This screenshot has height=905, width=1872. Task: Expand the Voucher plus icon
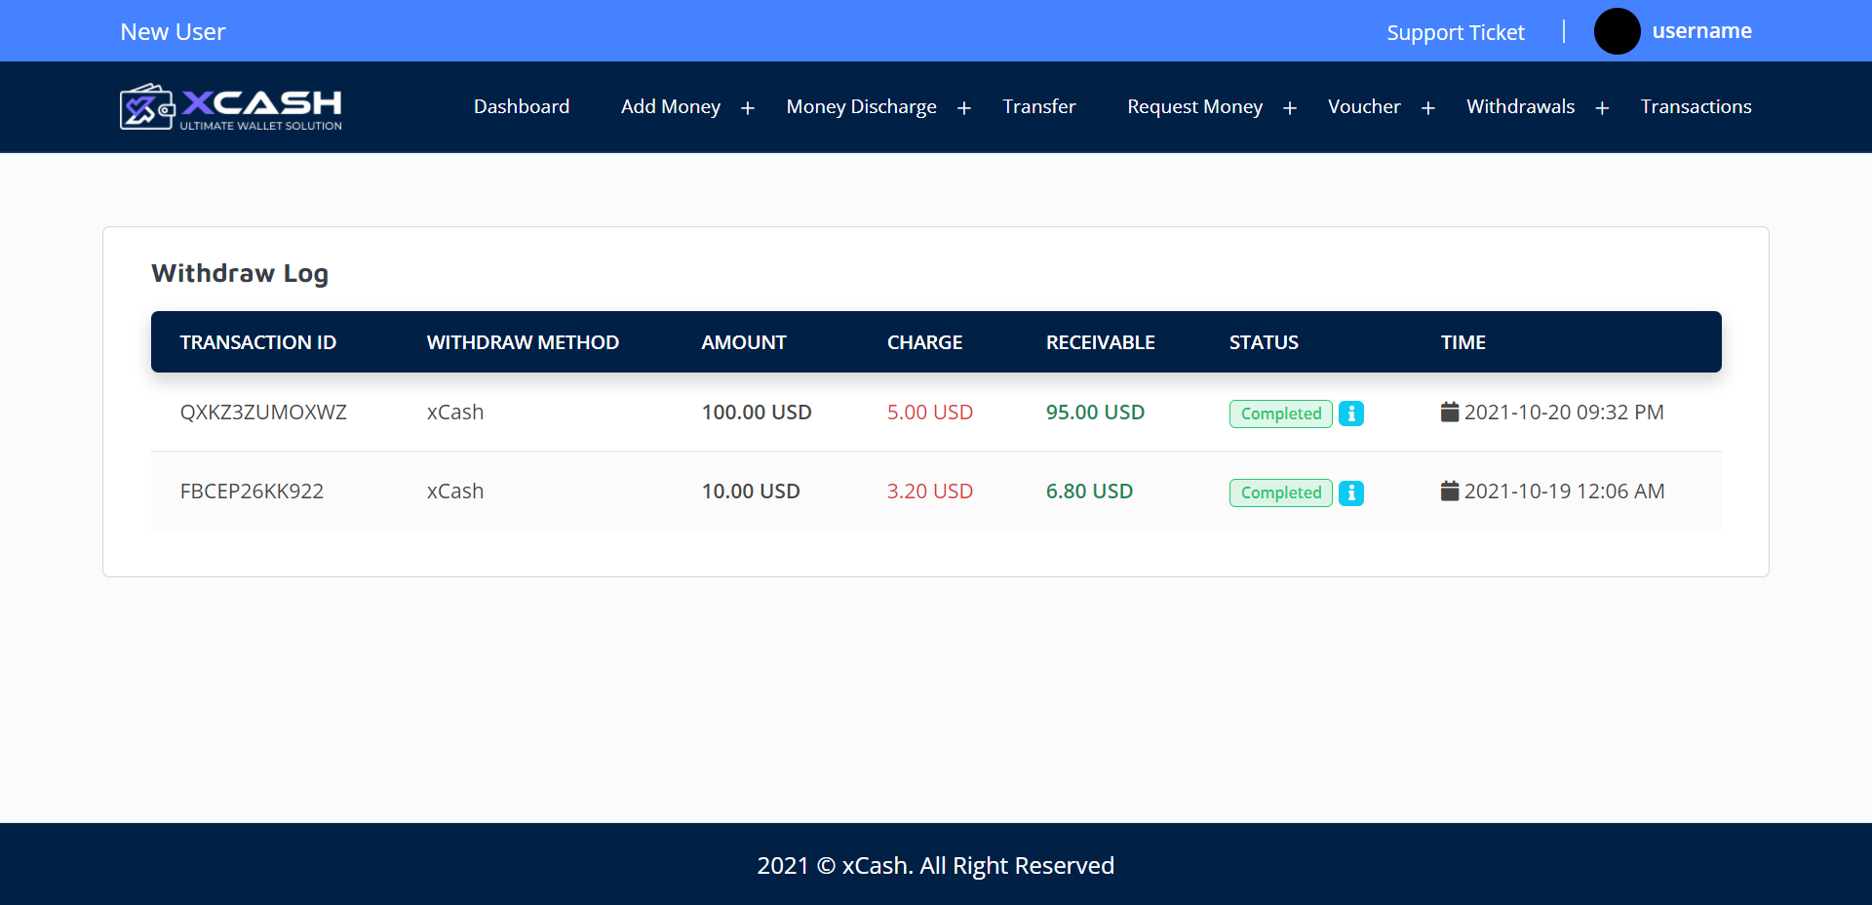coord(1428,108)
